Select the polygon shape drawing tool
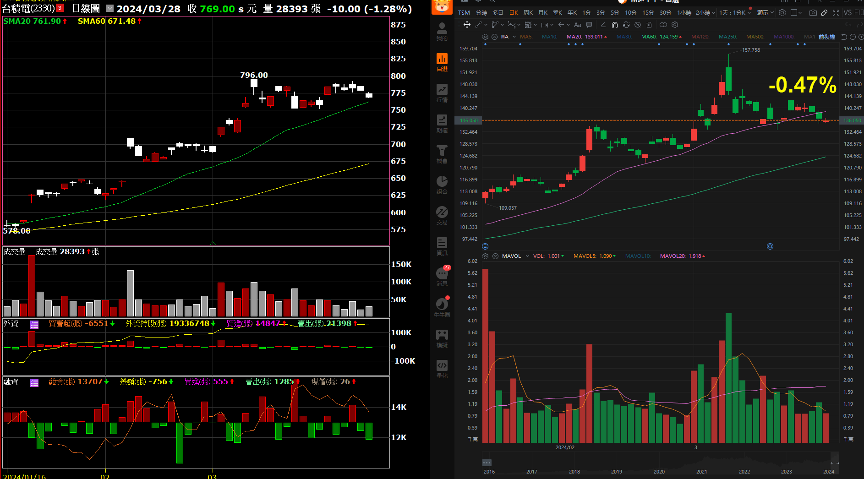This screenshot has width=864, height=479. (495, 25)
